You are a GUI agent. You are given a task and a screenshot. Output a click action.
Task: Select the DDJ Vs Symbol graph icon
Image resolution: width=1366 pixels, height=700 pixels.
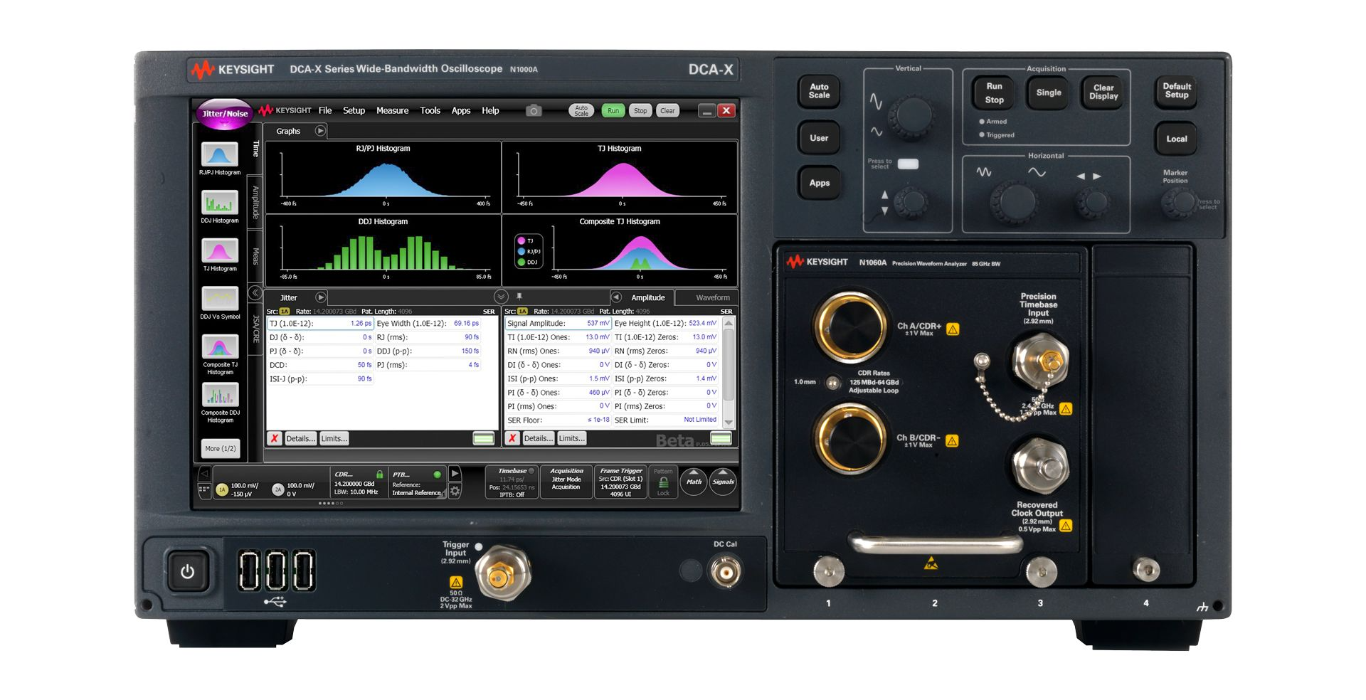click(x=220, y=299)
